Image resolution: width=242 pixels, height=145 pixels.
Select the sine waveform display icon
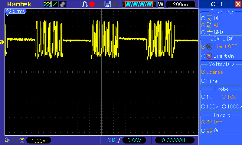pos(47,4)
